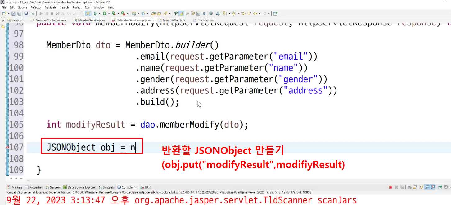Image resolution: width=451 pixels, height=205 pixels.
Task: Toggle Show Console When Standard Out Changes
Action: (x=427, y=187)
